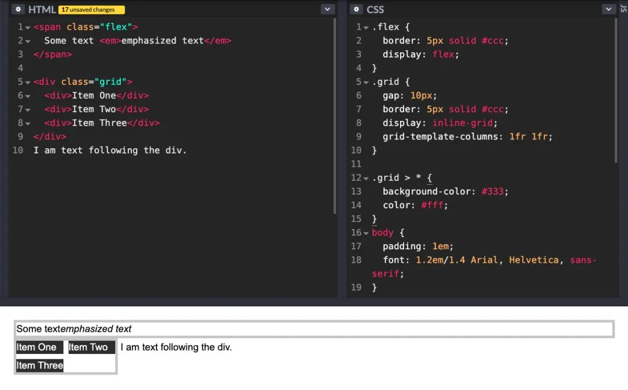Click the Item Three grid cell in preview
Image resolution: width=628 pixels, height=390 pixels.
pyautogui.click(x=40, y=366)
